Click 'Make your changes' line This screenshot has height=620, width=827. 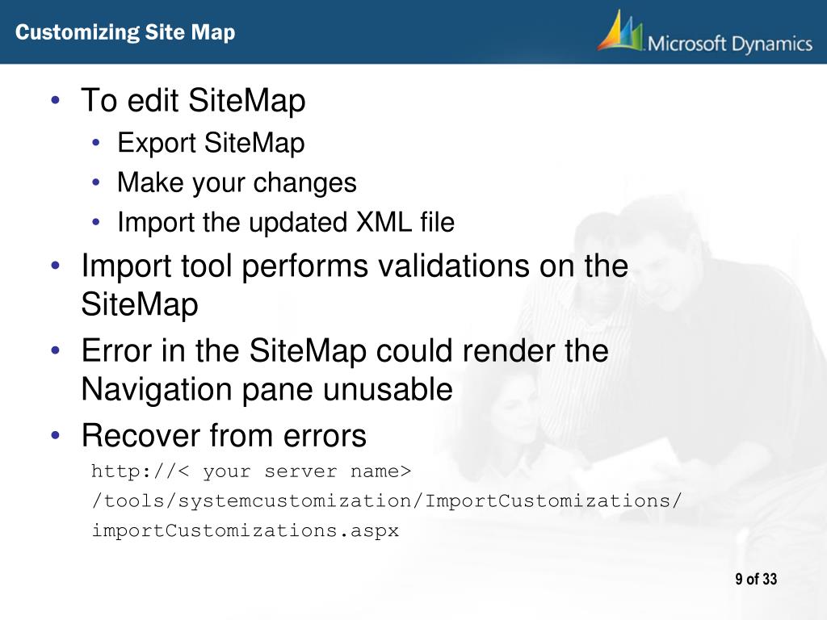[237, 182]
